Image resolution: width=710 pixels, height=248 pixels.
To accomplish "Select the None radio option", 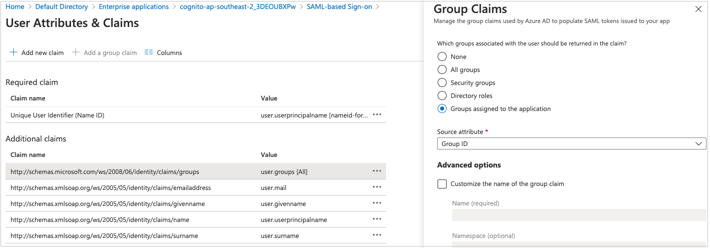I will coord(442,57).
